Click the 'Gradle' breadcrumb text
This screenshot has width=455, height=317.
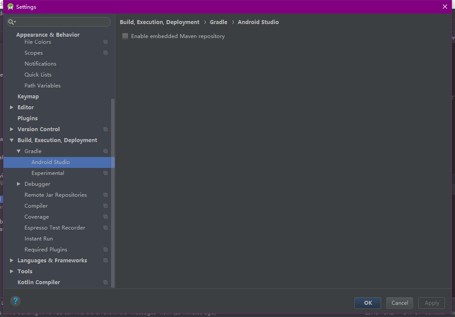tap(219, 22)
